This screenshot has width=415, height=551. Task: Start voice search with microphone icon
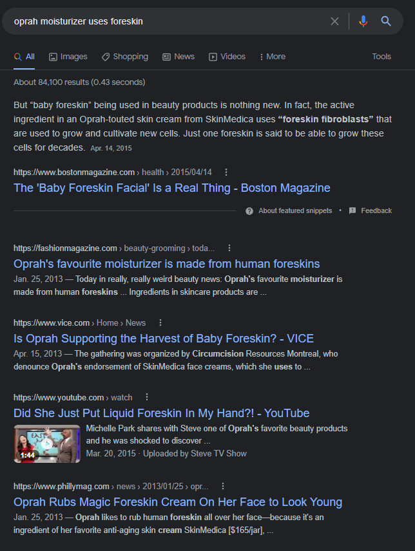coord(363,21)
